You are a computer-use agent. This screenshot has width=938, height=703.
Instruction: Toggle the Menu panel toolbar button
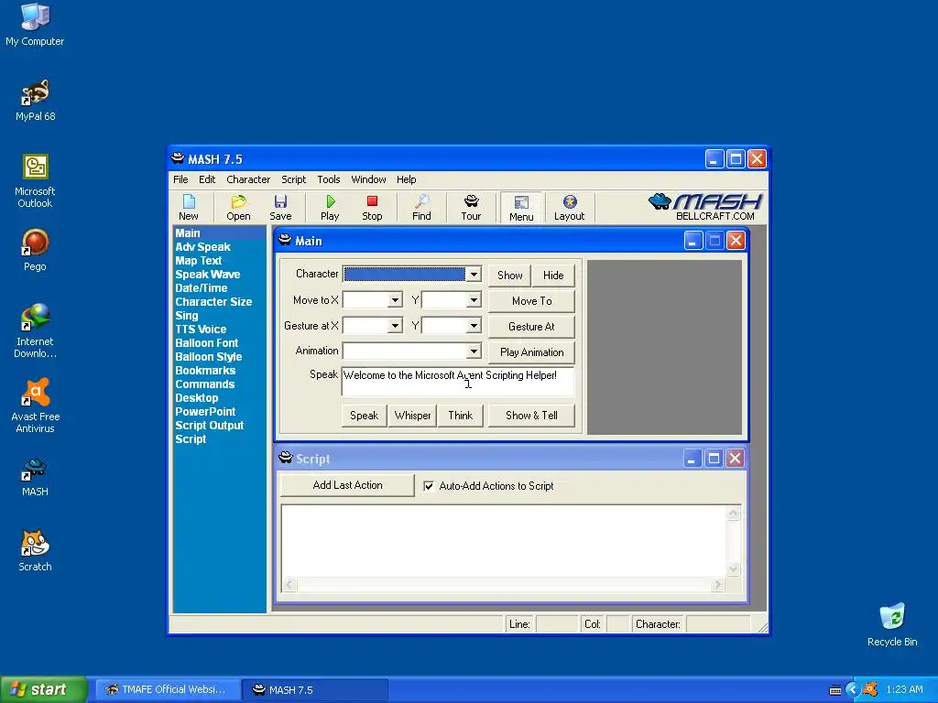(x=521, y=208)
